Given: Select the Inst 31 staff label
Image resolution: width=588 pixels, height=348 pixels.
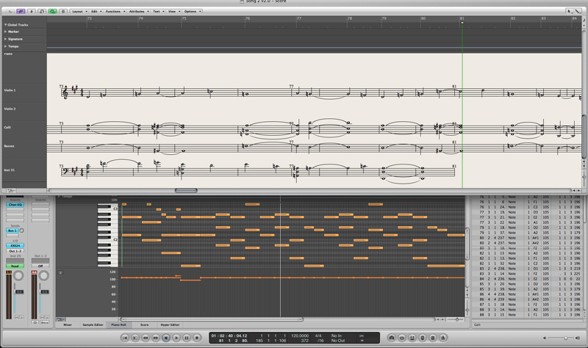Looking at the screenshot, I should (10, 170).
